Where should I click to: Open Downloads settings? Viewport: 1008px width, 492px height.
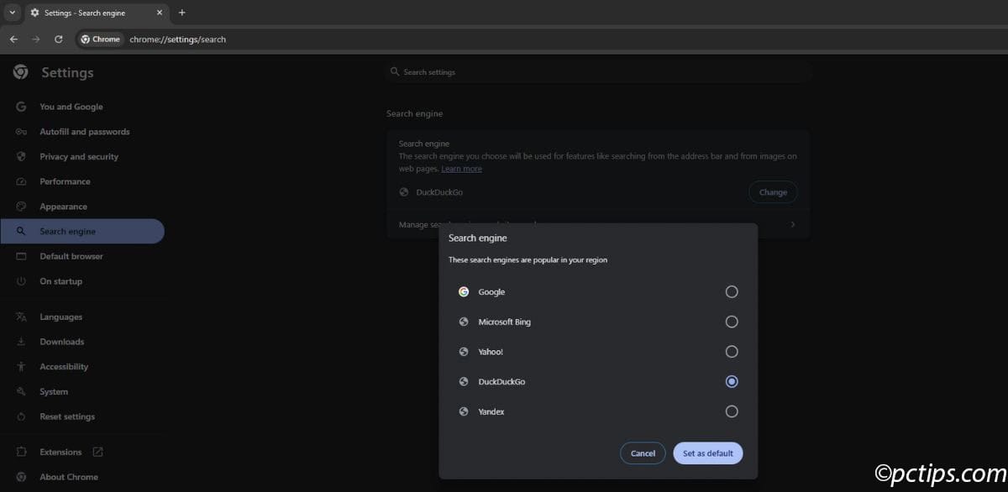coord(82,342)
